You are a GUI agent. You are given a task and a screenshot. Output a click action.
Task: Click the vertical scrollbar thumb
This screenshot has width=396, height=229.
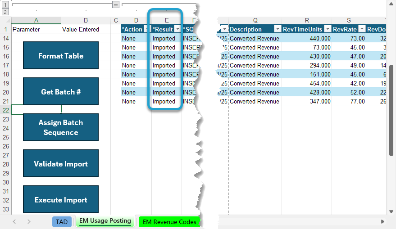coord(391,111)
